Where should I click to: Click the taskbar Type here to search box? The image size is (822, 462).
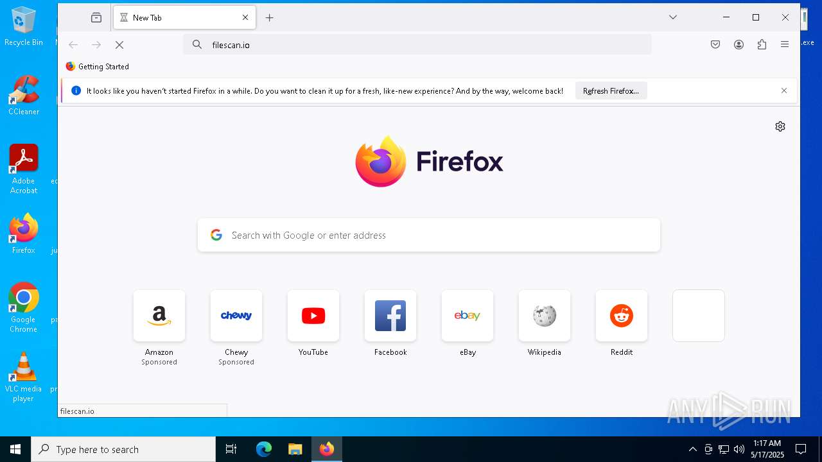pyautogui.click(x=123, y=449)
